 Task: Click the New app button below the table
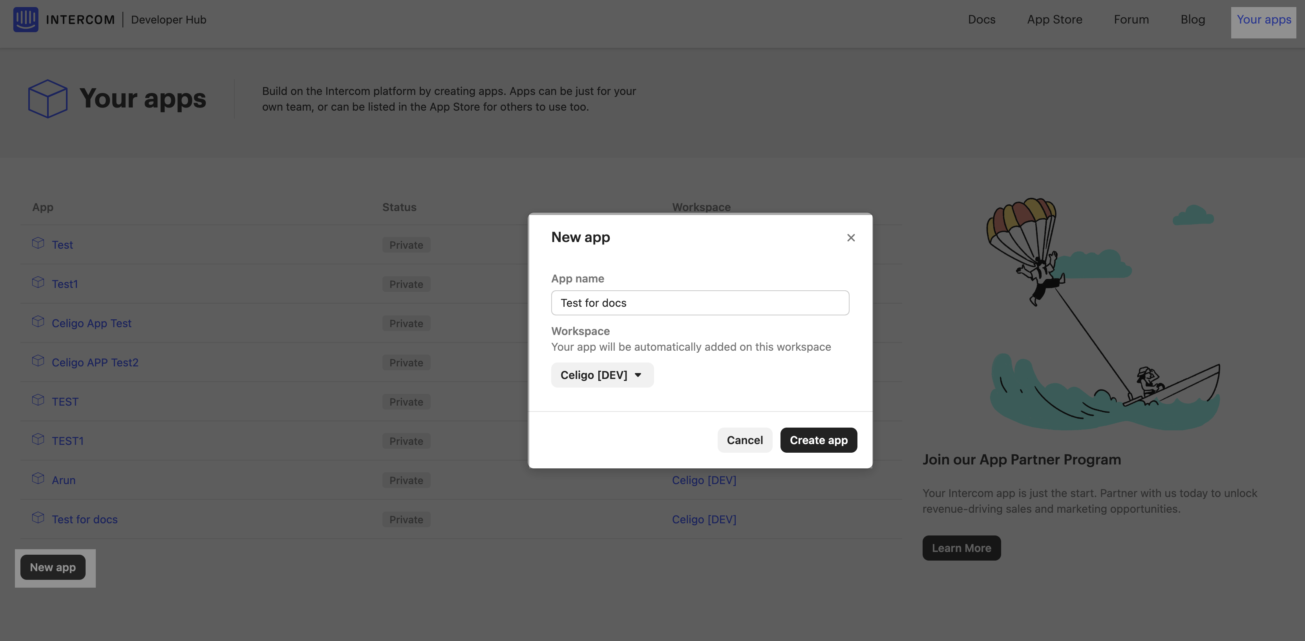tap(53, 567)
